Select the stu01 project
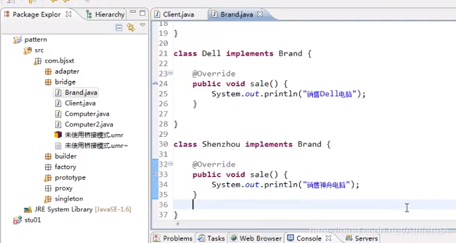Screen dimensions: 456x243 click(x=33, y=220)
